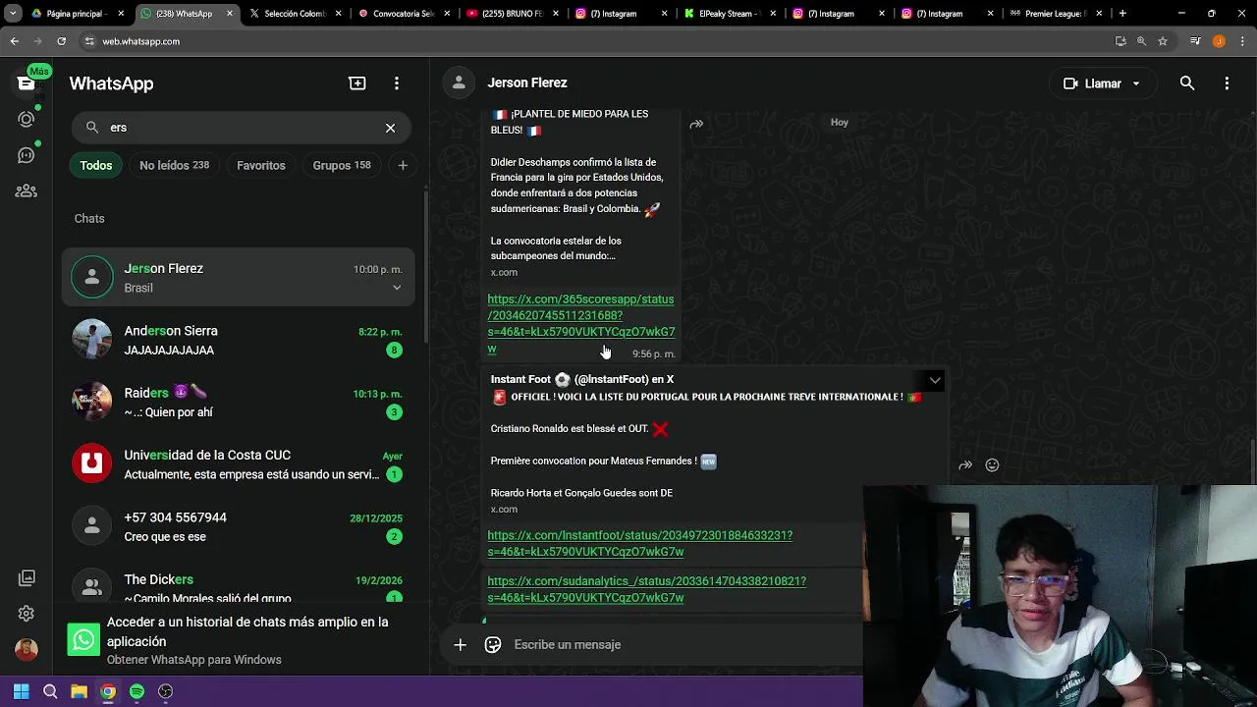Open emoji and sticker picker
The height and width of the screenshot is (707, 1257).
point(493,644)
